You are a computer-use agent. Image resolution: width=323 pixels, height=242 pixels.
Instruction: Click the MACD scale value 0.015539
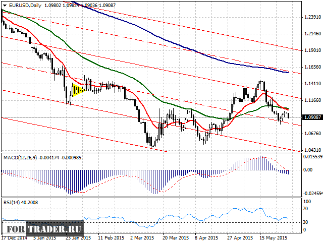[313, 157]
